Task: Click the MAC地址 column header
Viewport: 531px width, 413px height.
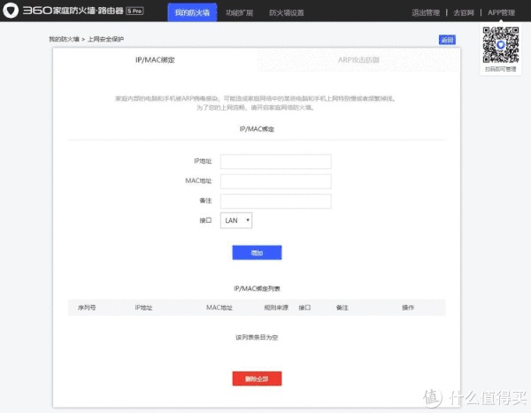Action: tap(219, 308)
